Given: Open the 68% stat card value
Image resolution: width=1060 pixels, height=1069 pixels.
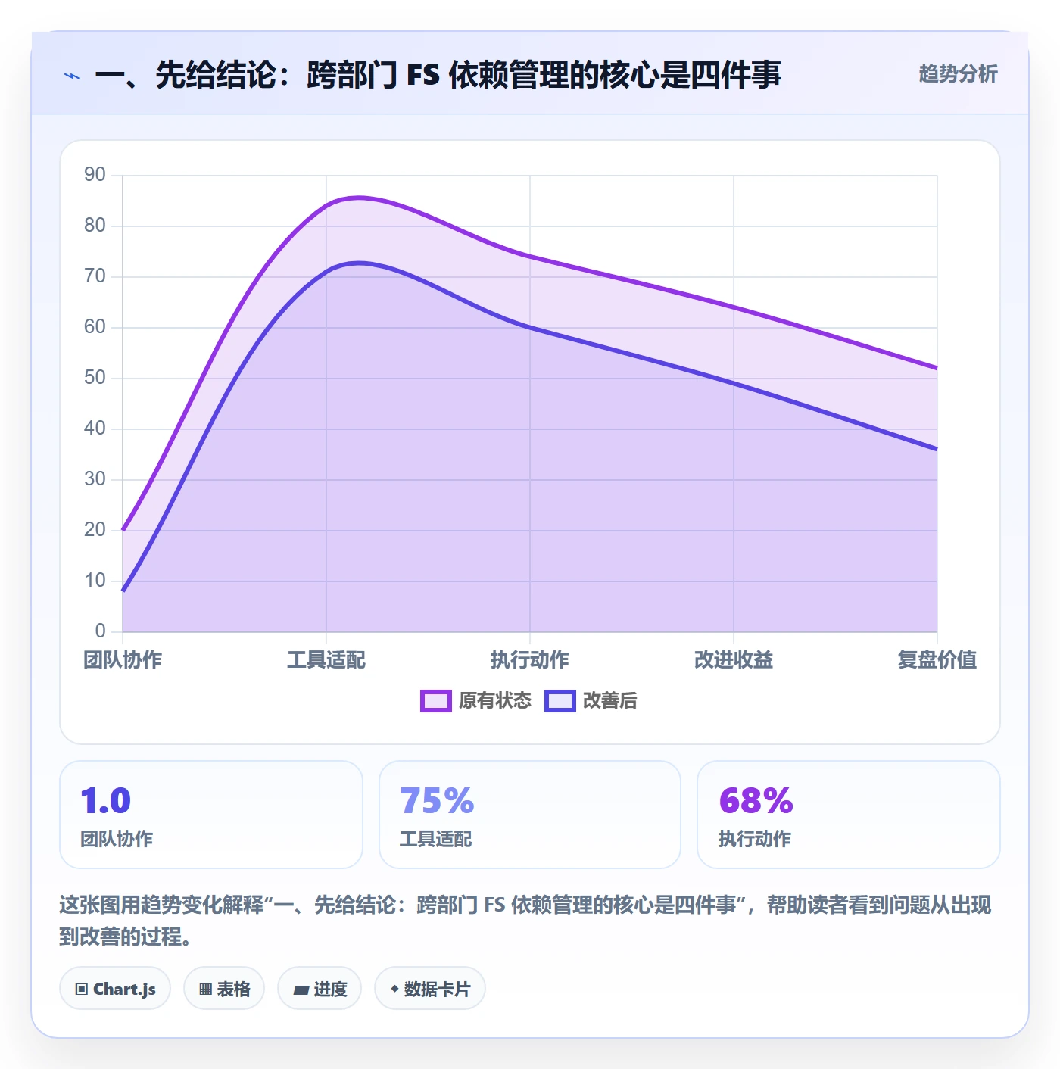Looking at the screenshot, I should (x=756, y=801).
